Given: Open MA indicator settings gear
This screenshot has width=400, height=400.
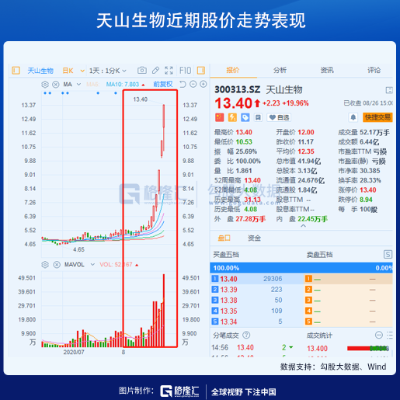Looking at the screenshot, I should coord(45,85).
